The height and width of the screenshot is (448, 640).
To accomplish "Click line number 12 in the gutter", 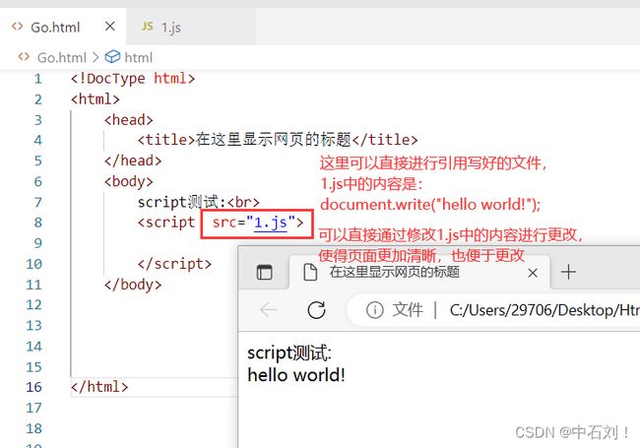I will coord(33,305).
